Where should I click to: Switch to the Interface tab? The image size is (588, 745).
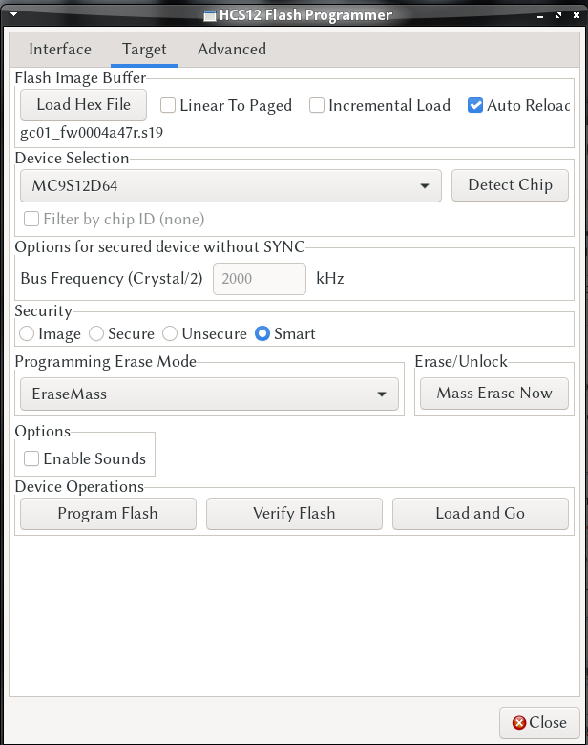[x=60, y=50]
